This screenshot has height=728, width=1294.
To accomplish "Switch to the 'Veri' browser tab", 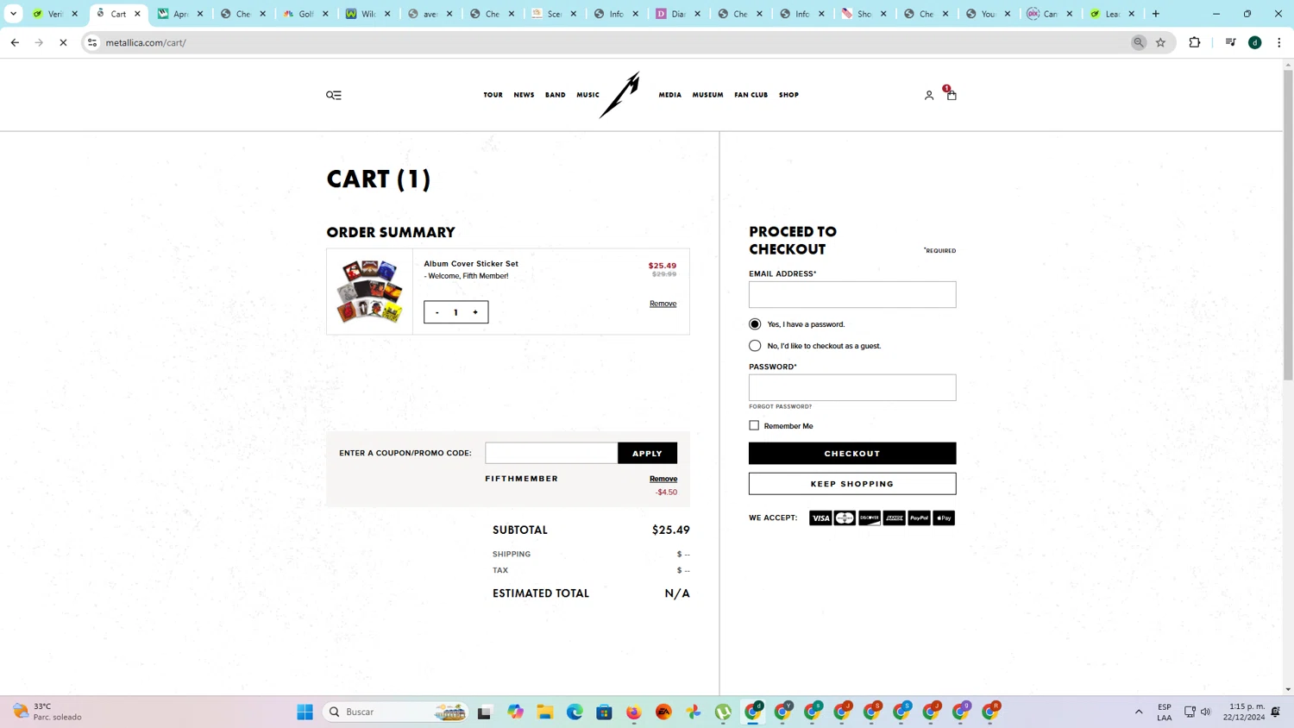I will (x=53, y=14).
